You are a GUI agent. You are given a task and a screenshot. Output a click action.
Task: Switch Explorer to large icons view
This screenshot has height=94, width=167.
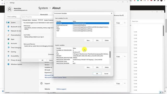click(163, 92)
